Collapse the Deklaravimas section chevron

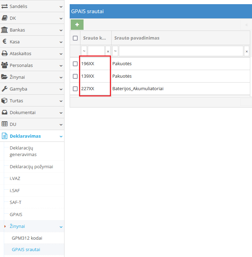61,136
